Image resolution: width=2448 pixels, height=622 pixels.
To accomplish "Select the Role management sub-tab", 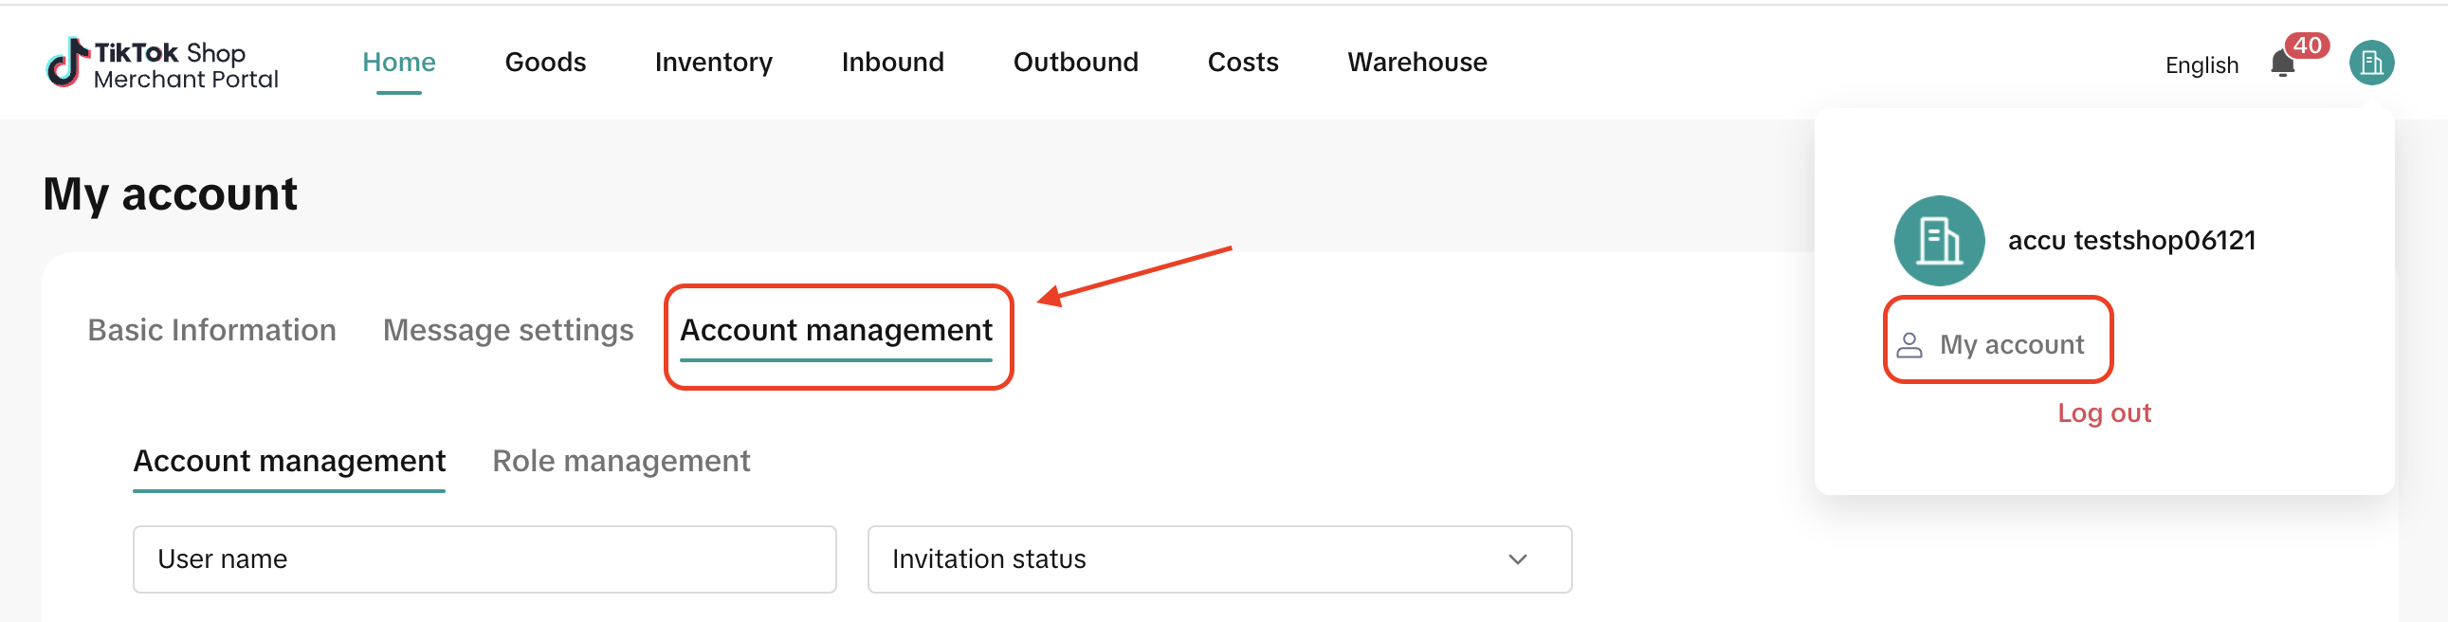I will pos(621,461).
